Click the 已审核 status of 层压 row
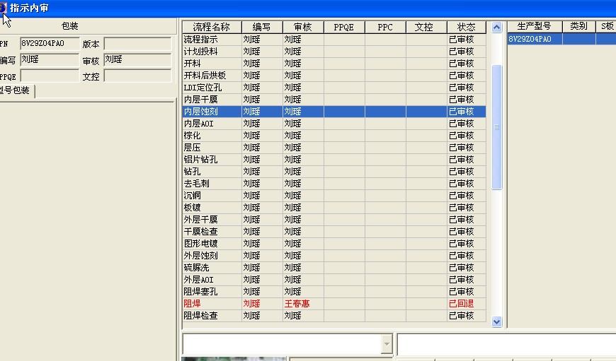The height and width of the screenshot is (361, 616). (467, 148)
